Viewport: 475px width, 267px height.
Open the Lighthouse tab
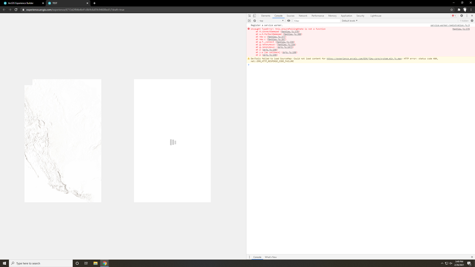376,16
